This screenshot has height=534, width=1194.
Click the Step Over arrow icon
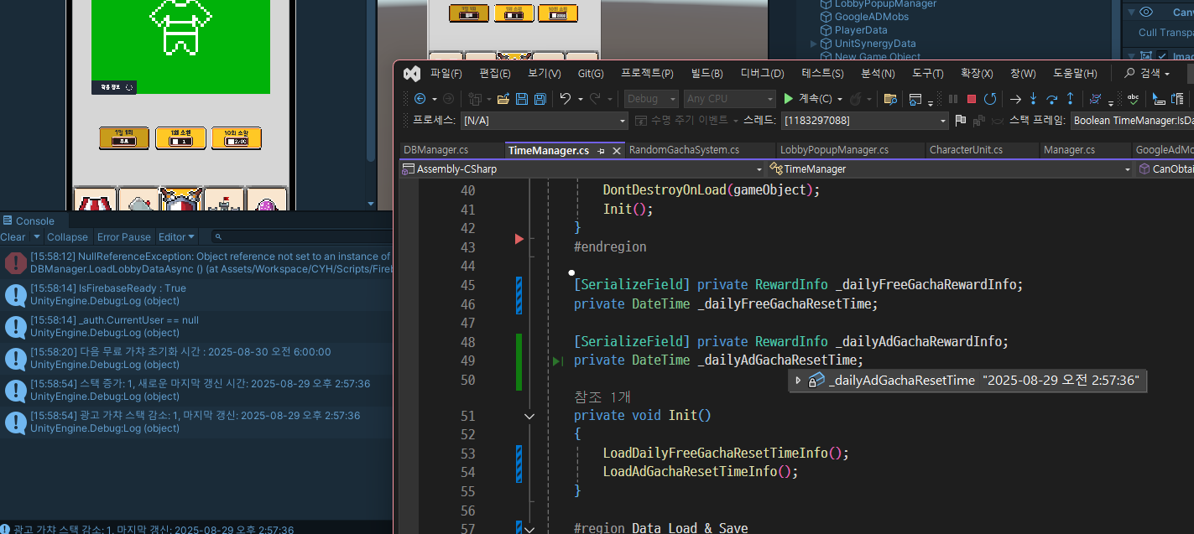[x=1051, y=99]
